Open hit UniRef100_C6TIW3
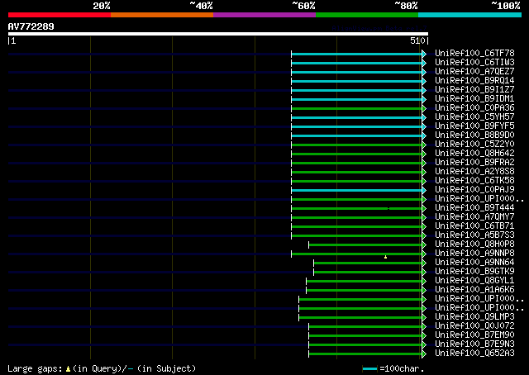 pyautogui.click(x=474, y=63)
